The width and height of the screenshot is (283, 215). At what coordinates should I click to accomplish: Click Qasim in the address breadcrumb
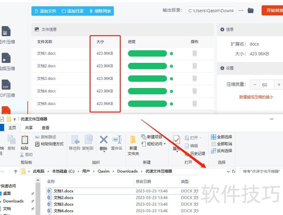tap(104, 171)
